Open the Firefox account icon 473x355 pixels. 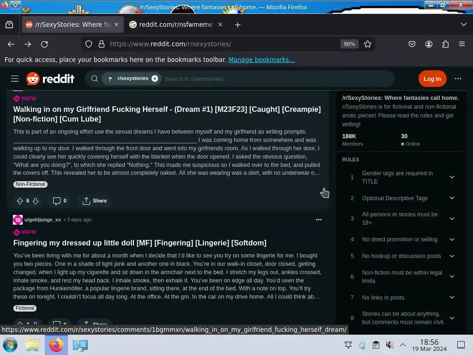tap(429, 44)
